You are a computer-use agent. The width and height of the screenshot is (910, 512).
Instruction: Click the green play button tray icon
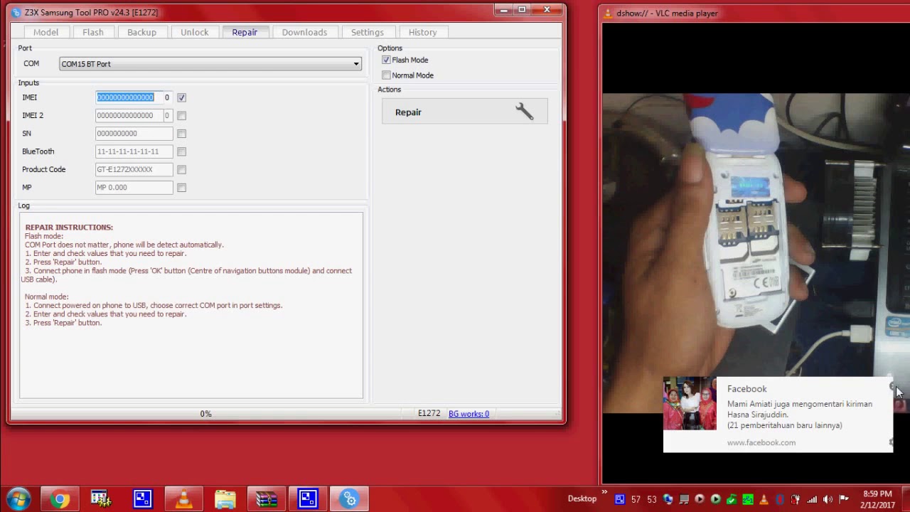coord(715,499)
